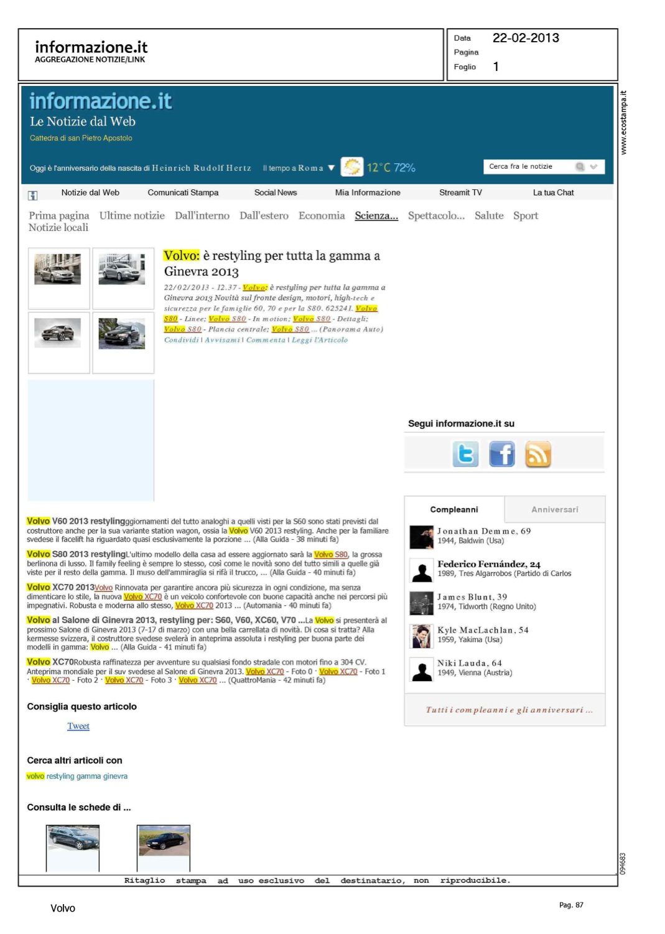Open Comunicati Stampa menu item
The width and height of the screenshot is (665, 934).
click(x=183, y=192)
